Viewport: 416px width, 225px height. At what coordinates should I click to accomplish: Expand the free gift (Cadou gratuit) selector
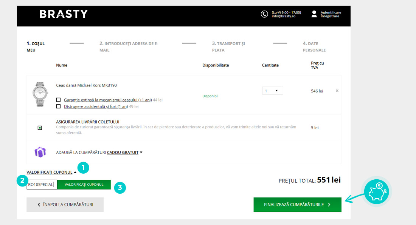[124, 153]
